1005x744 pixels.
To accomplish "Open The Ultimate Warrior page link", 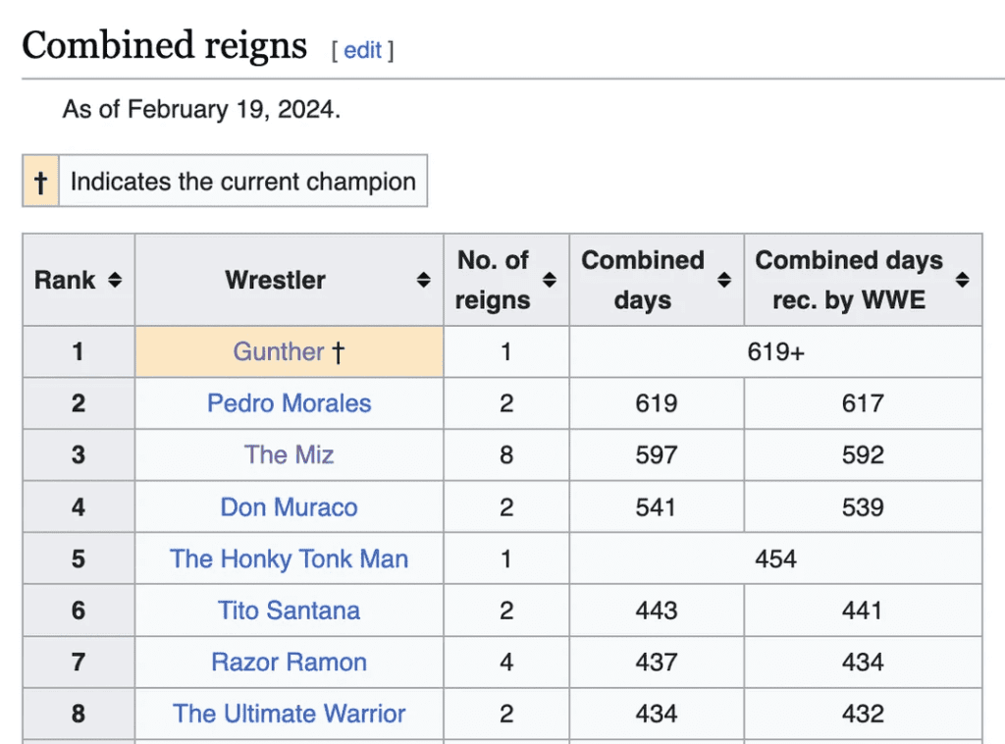I will pyautogui.click(x=289, y=714).
